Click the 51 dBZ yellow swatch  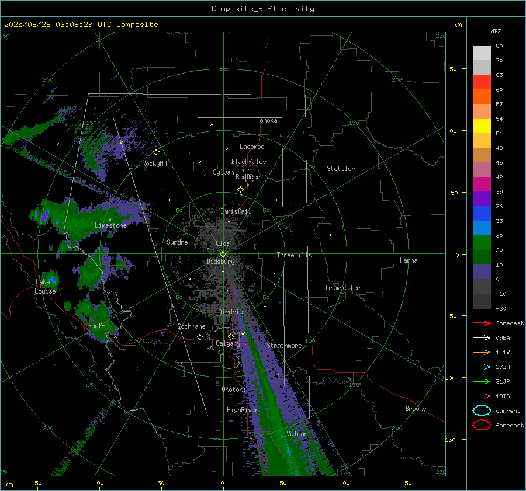482,126
